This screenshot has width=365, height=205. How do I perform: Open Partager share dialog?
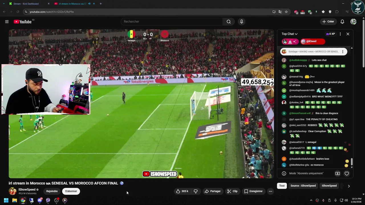coord(213,191)
